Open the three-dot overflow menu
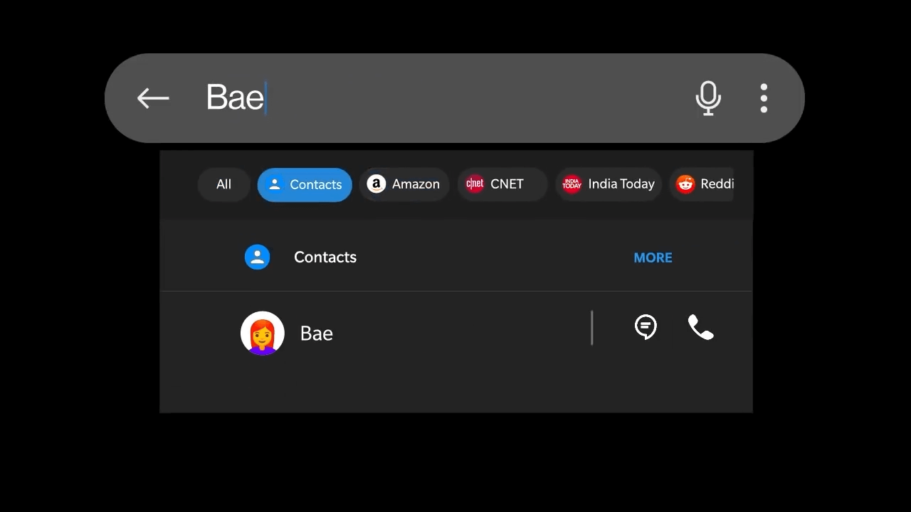Image resolution: width=911 pixels, height=512 pixels. [764, 98]
